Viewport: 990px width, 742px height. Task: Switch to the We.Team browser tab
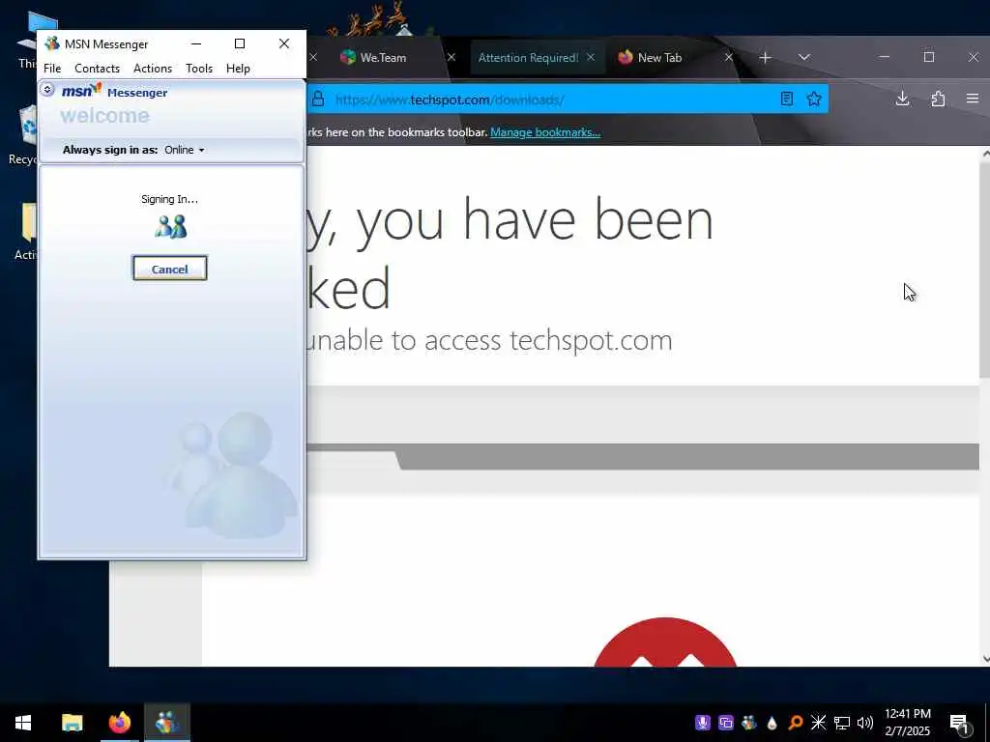[383, 57]
